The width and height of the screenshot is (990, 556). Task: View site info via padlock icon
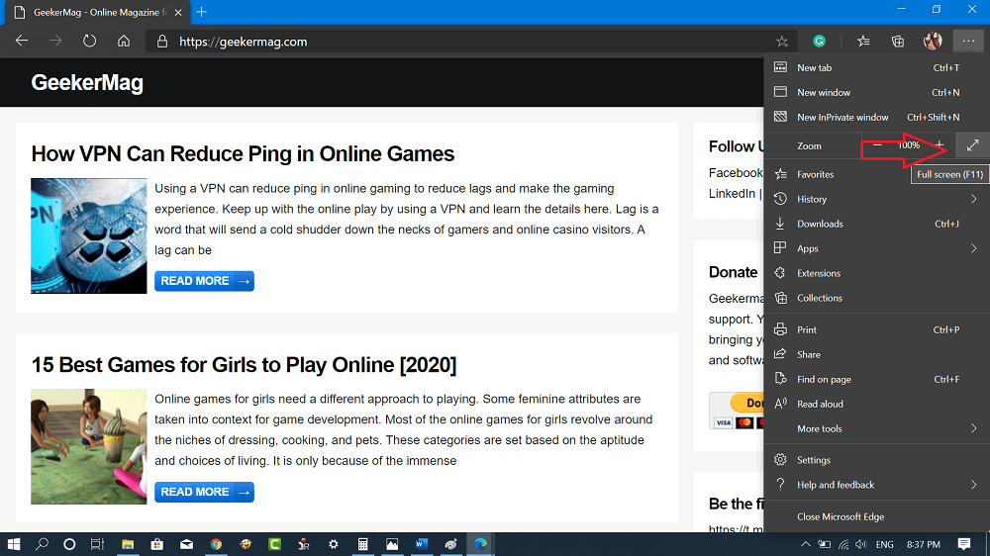click(162, 42)
